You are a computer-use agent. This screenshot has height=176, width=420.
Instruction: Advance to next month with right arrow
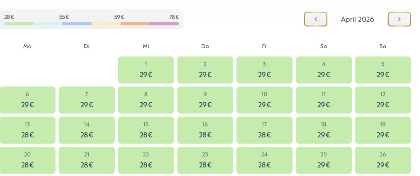(399, 19)
